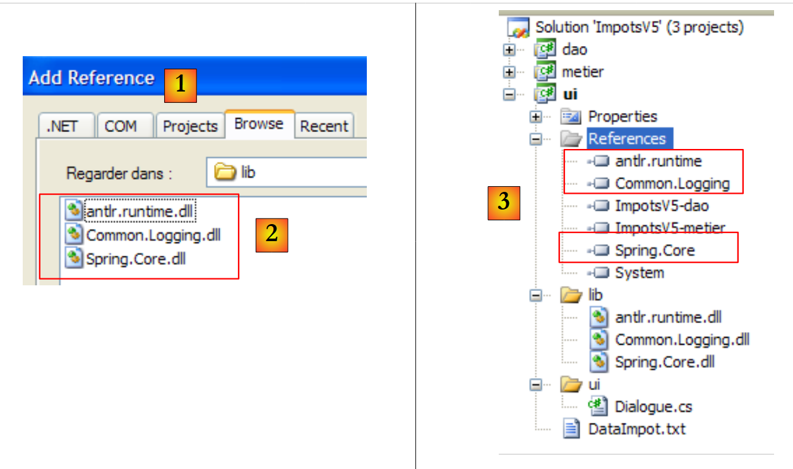Click the DataImpot.txt file icon
The image size is (793, 469).
click(x=571, y=429)
